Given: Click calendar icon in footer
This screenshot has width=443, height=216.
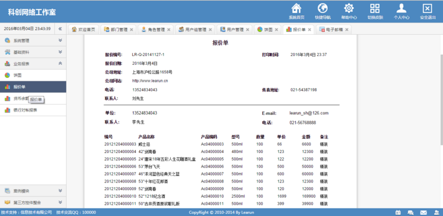Looking at the screenshot, I should pos(398,212).
